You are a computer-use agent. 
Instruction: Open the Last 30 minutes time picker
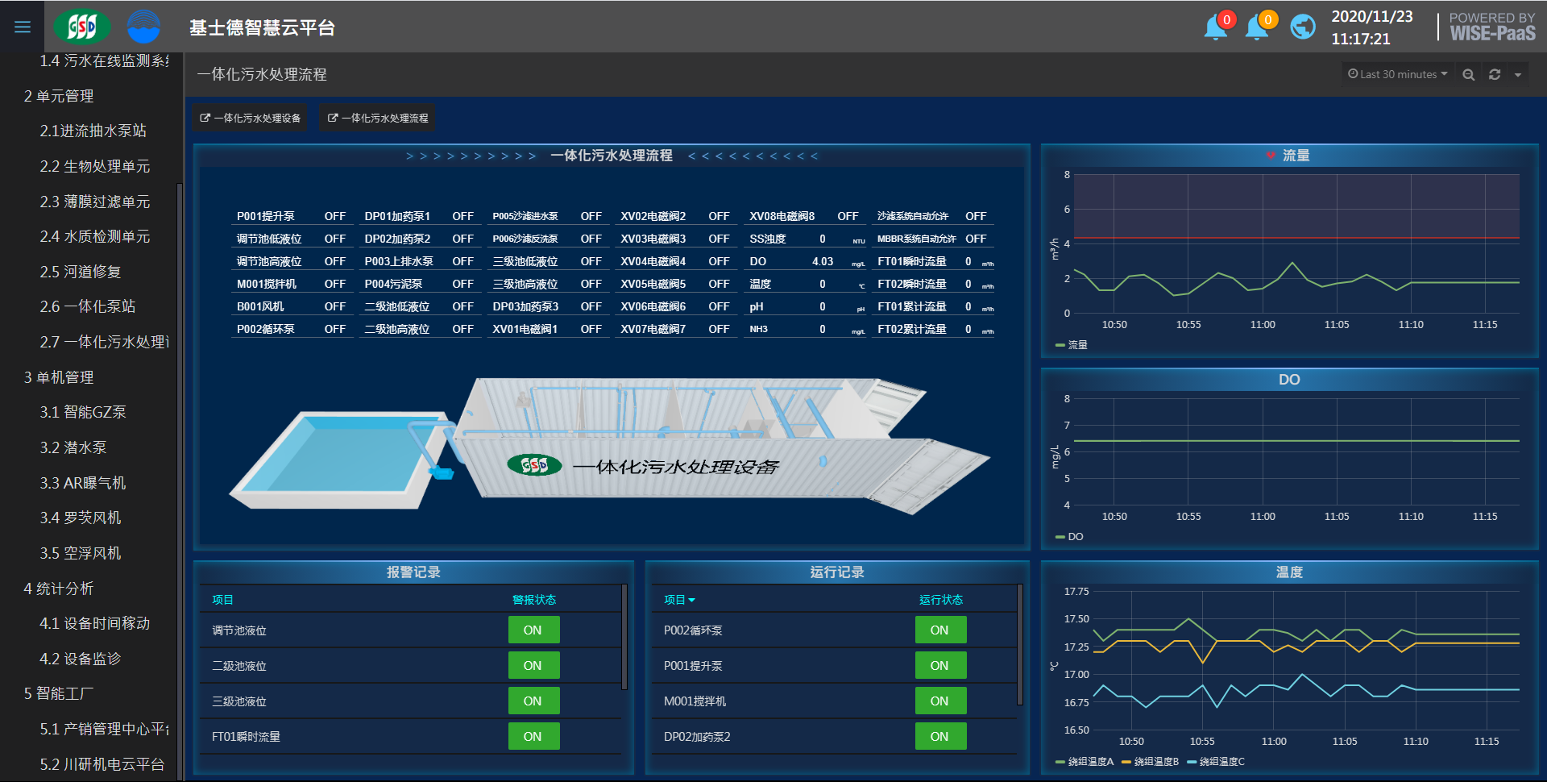[1398, 74]
